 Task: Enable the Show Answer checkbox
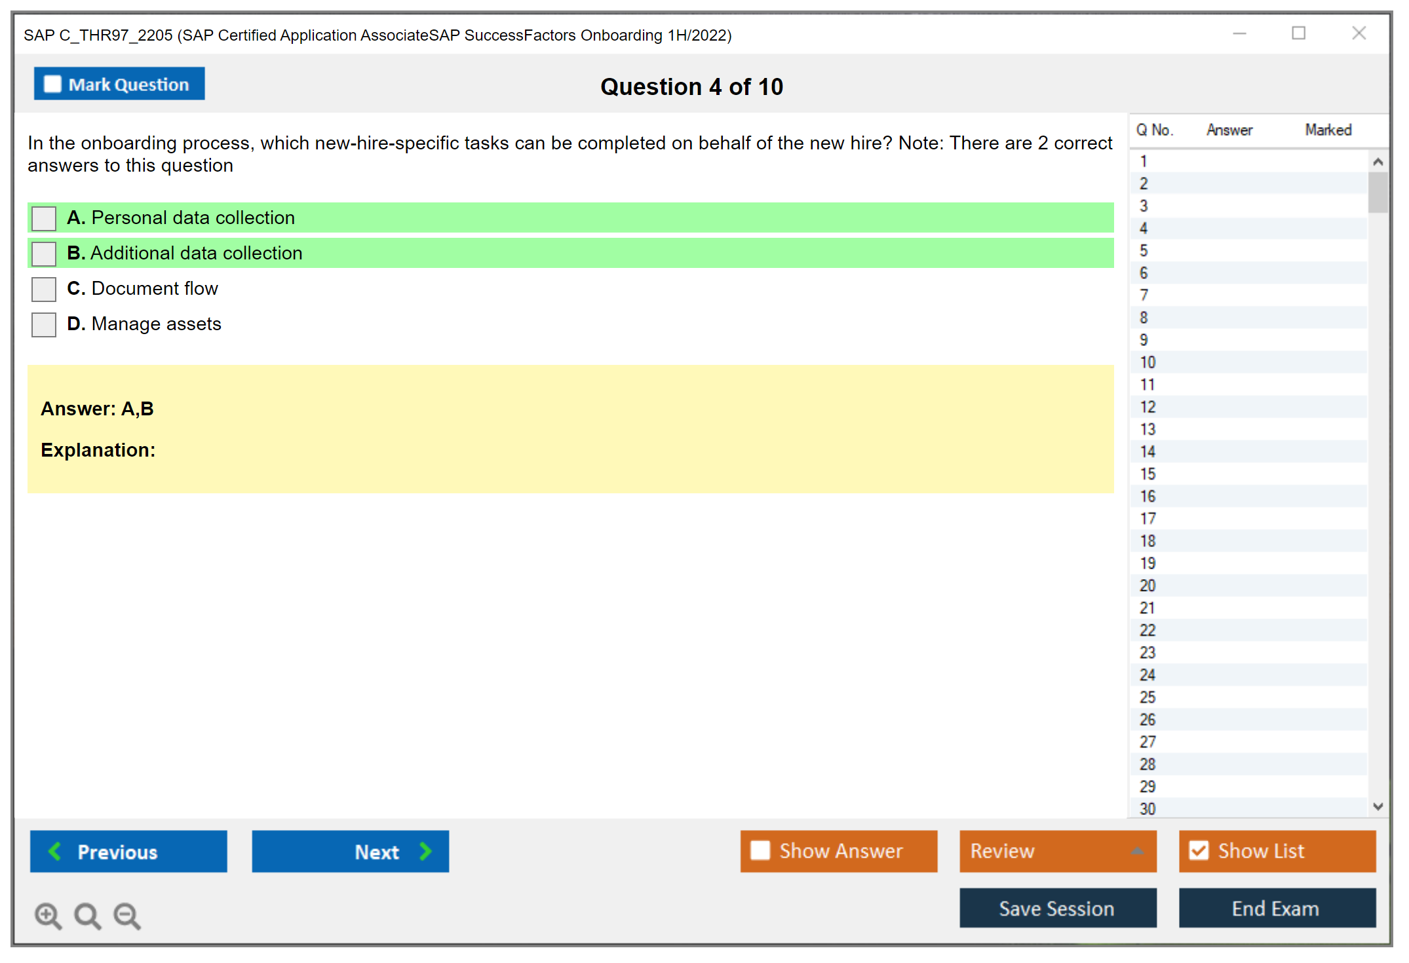tap(760, 850)
